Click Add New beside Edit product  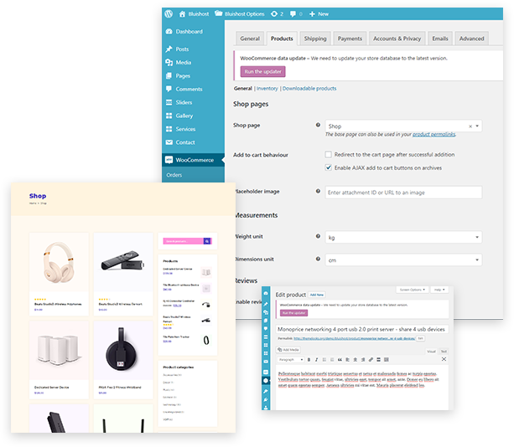click(x=317, y=295)
